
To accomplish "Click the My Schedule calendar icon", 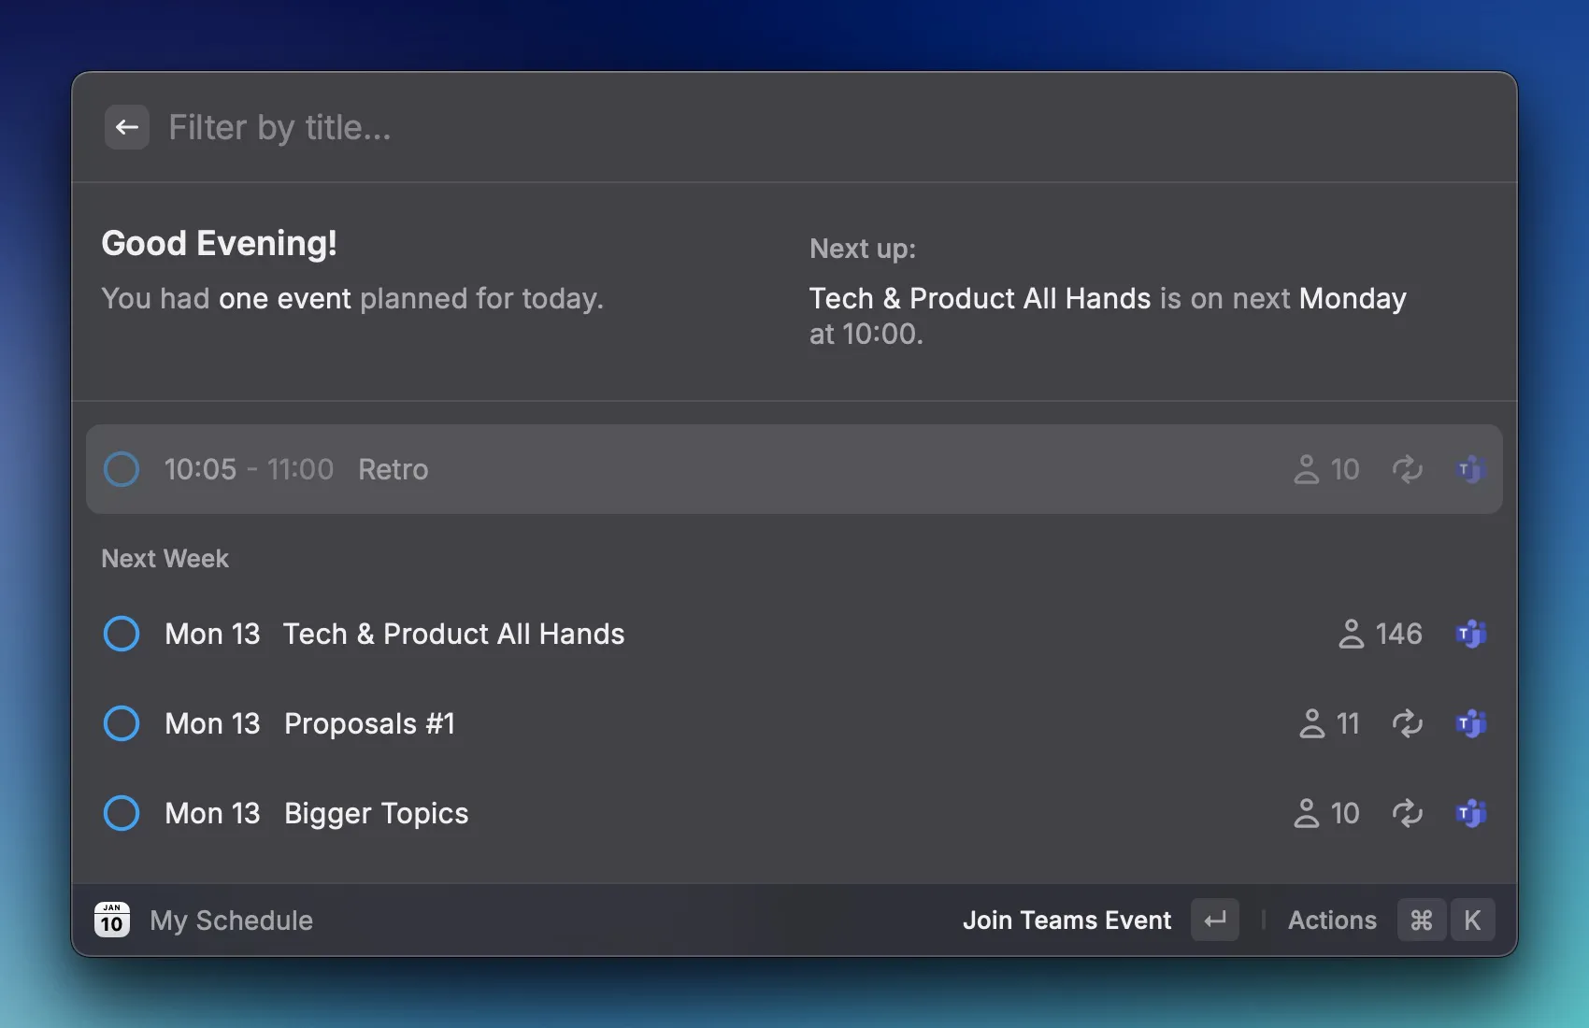I will tap(112, 921).
